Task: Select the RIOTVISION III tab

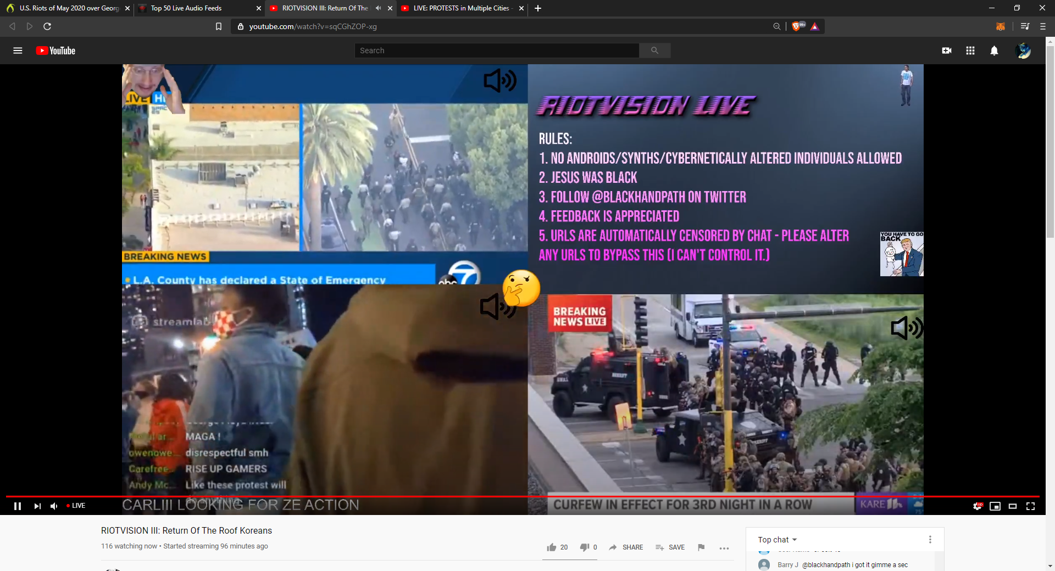Action: tap(324, 8)
